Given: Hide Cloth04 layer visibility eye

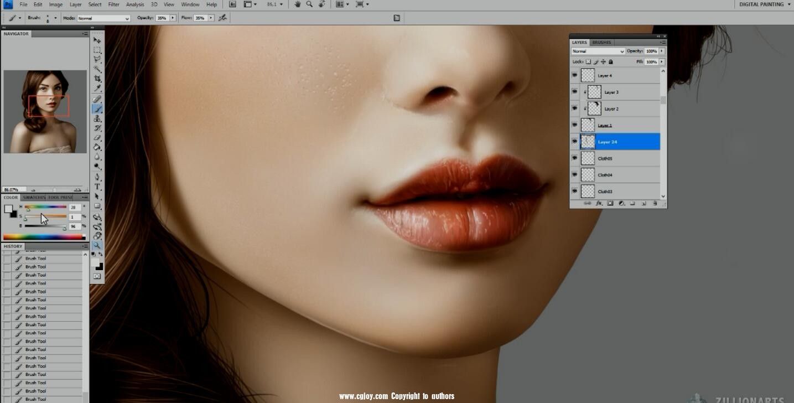Looking at the screenshot, I should click(x=574, y=175).
